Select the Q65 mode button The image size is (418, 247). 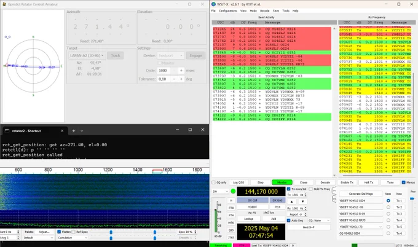[231, 230]
